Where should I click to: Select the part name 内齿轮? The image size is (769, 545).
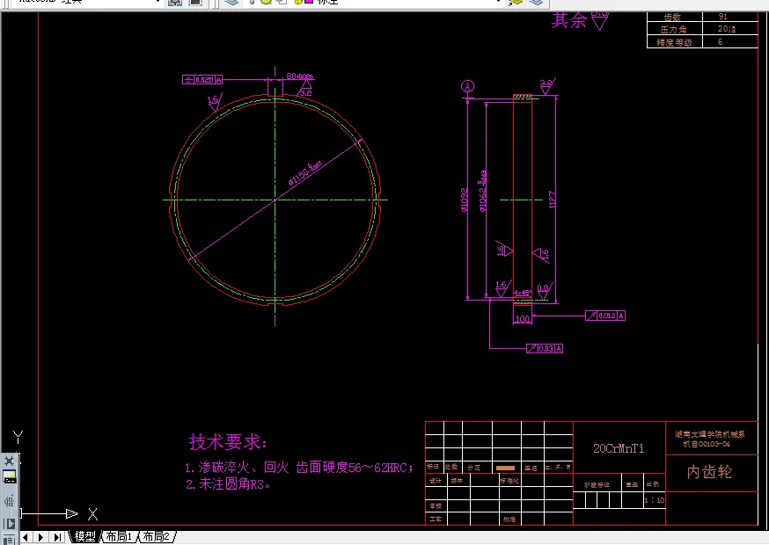point(709,472)
